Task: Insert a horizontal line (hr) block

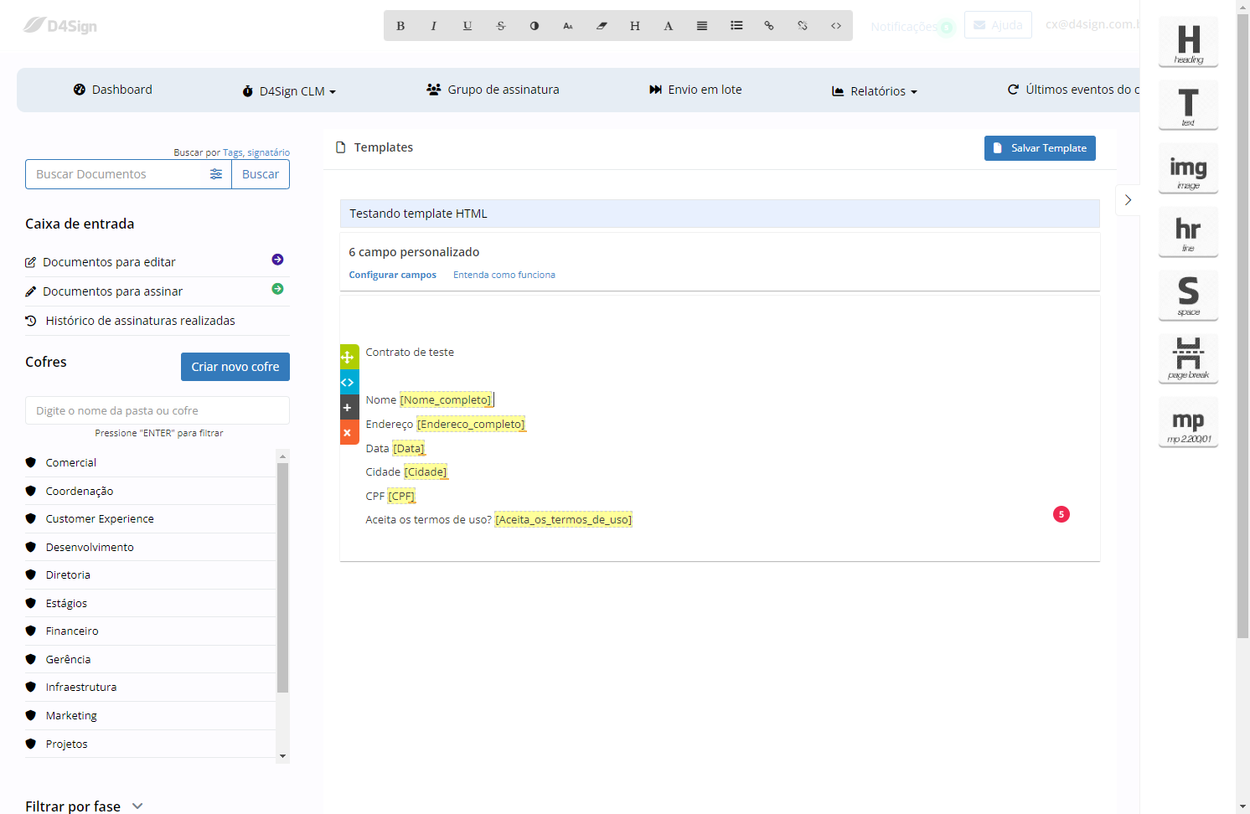Action: pos(1188,232)
